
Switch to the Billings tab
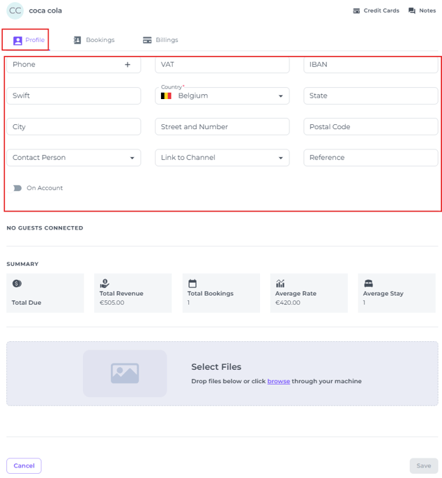160,40
